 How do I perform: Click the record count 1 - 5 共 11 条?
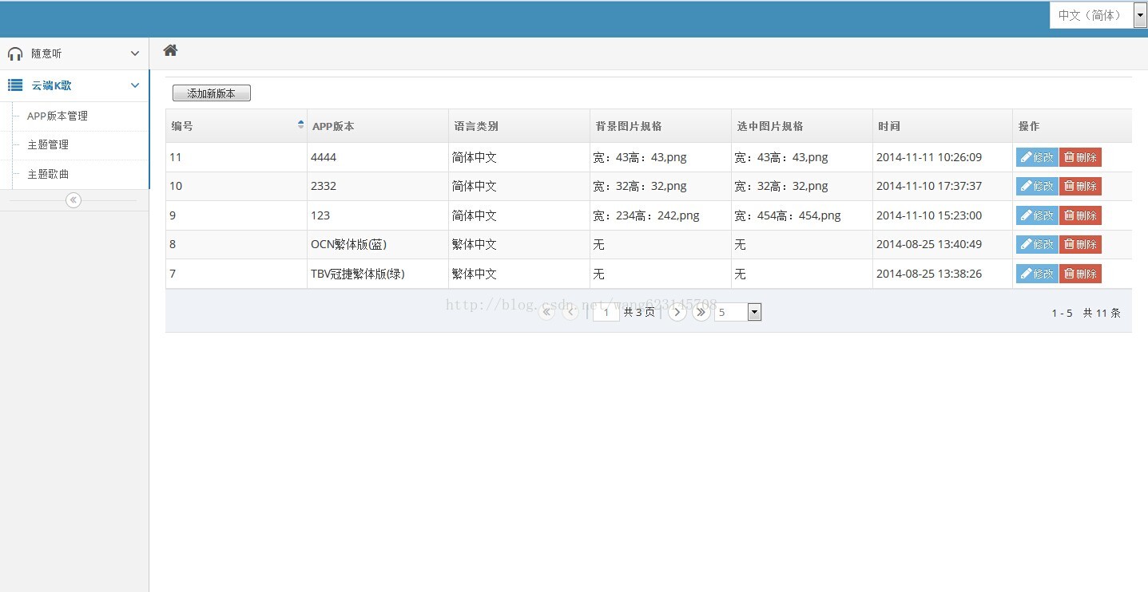pos(1086,313)
